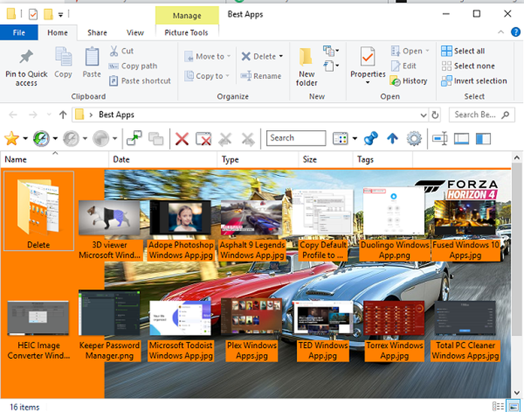The height and width of the screenshot is (412, 524).
Task: Open the File menu
Action: pos(19,33)
